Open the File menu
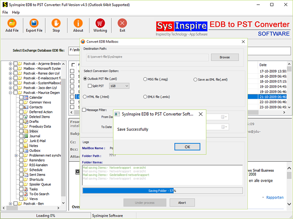Viewport: 293px width, 219px height. point(5,13)
